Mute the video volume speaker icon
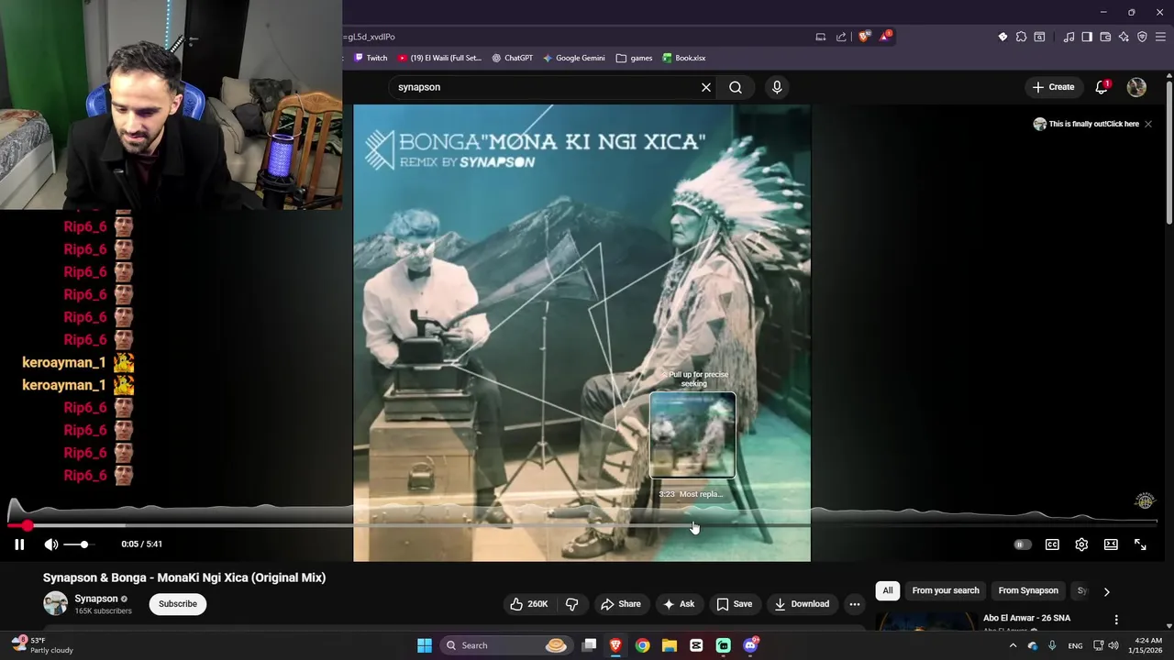Screen dimensions: 1174x660 click(x=51, y=544)
